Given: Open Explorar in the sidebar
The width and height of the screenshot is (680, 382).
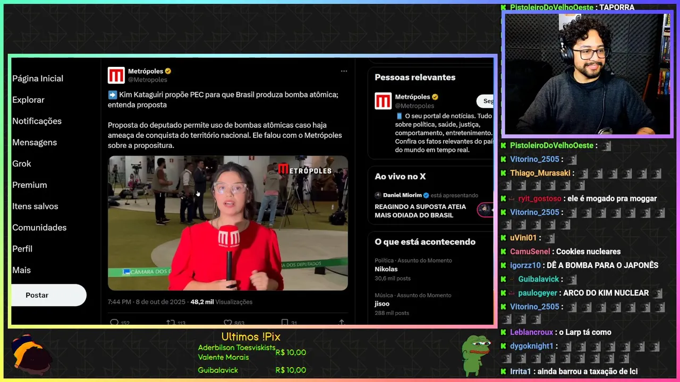Looking at the screenshot, I should click(x=28, y=100).
